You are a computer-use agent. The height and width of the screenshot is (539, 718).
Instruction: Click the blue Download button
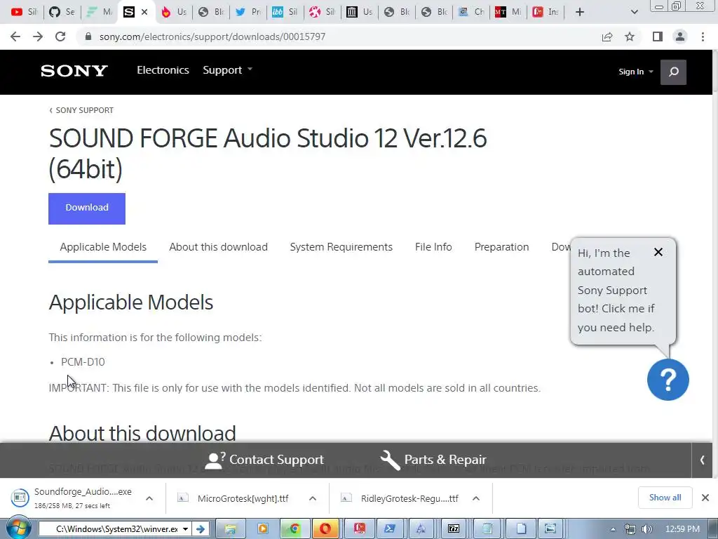86,208
